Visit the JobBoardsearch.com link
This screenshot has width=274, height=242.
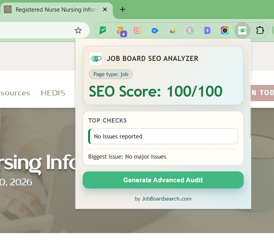point(166,199)
